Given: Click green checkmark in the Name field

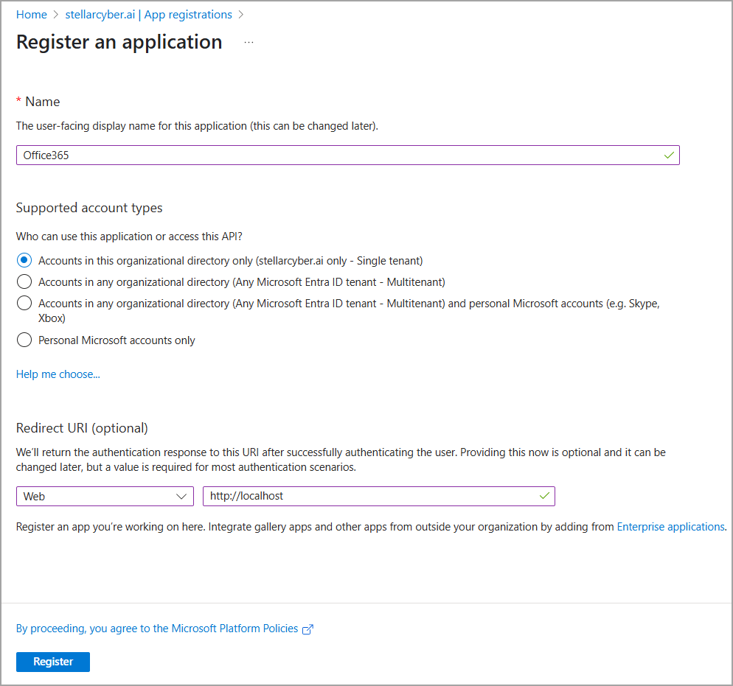Looking at the screenshot, I should [668, 155].
